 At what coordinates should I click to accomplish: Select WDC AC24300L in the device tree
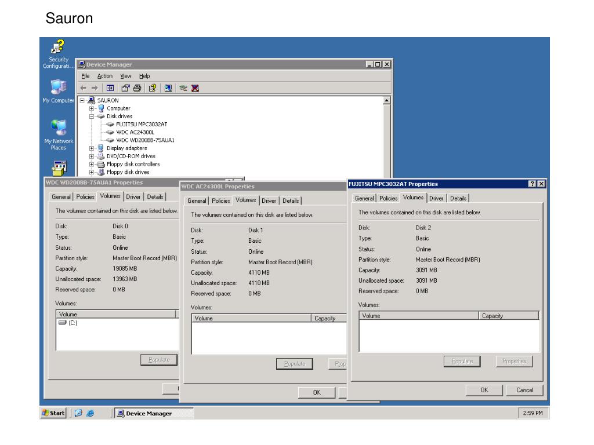135,132
